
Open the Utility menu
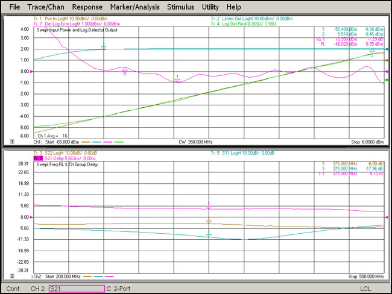(210, 7)
